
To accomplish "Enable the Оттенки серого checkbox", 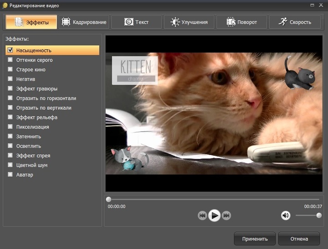I will (10, 60).
